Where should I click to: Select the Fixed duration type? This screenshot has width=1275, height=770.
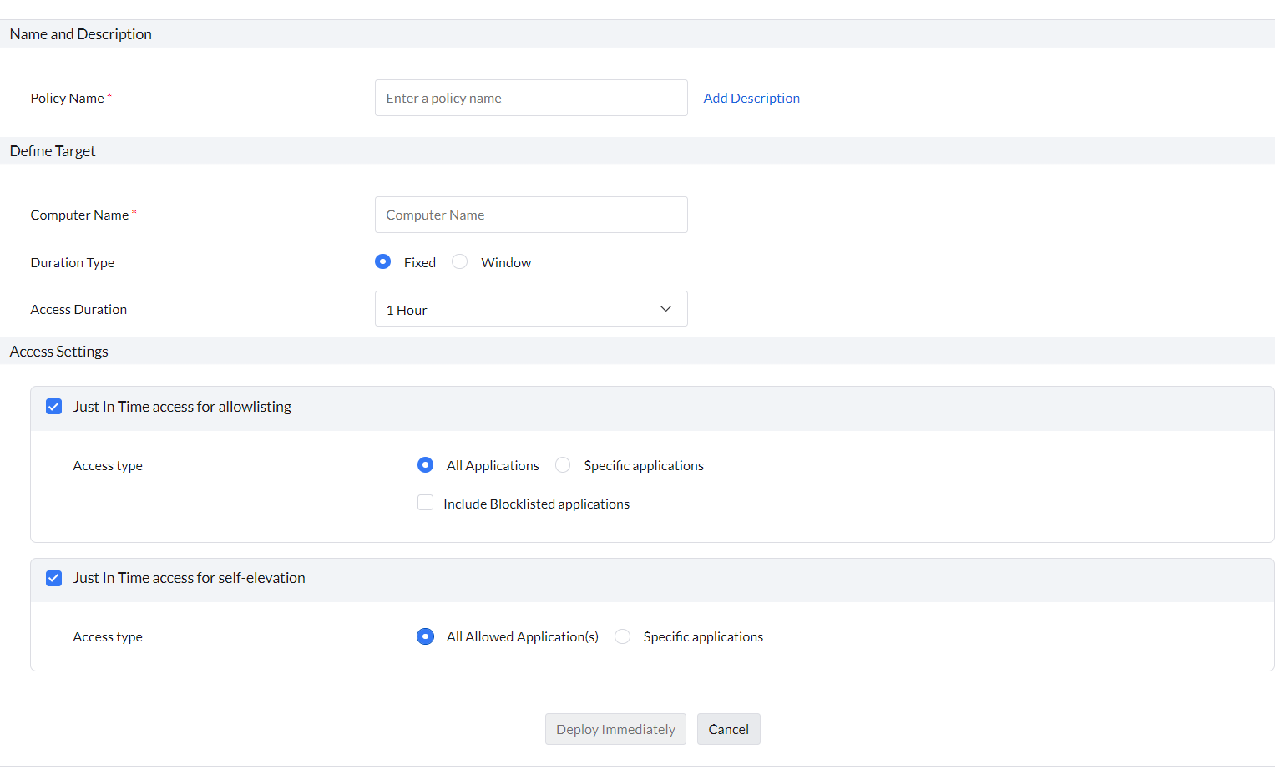pyautogui.click(x=383, y=262)
